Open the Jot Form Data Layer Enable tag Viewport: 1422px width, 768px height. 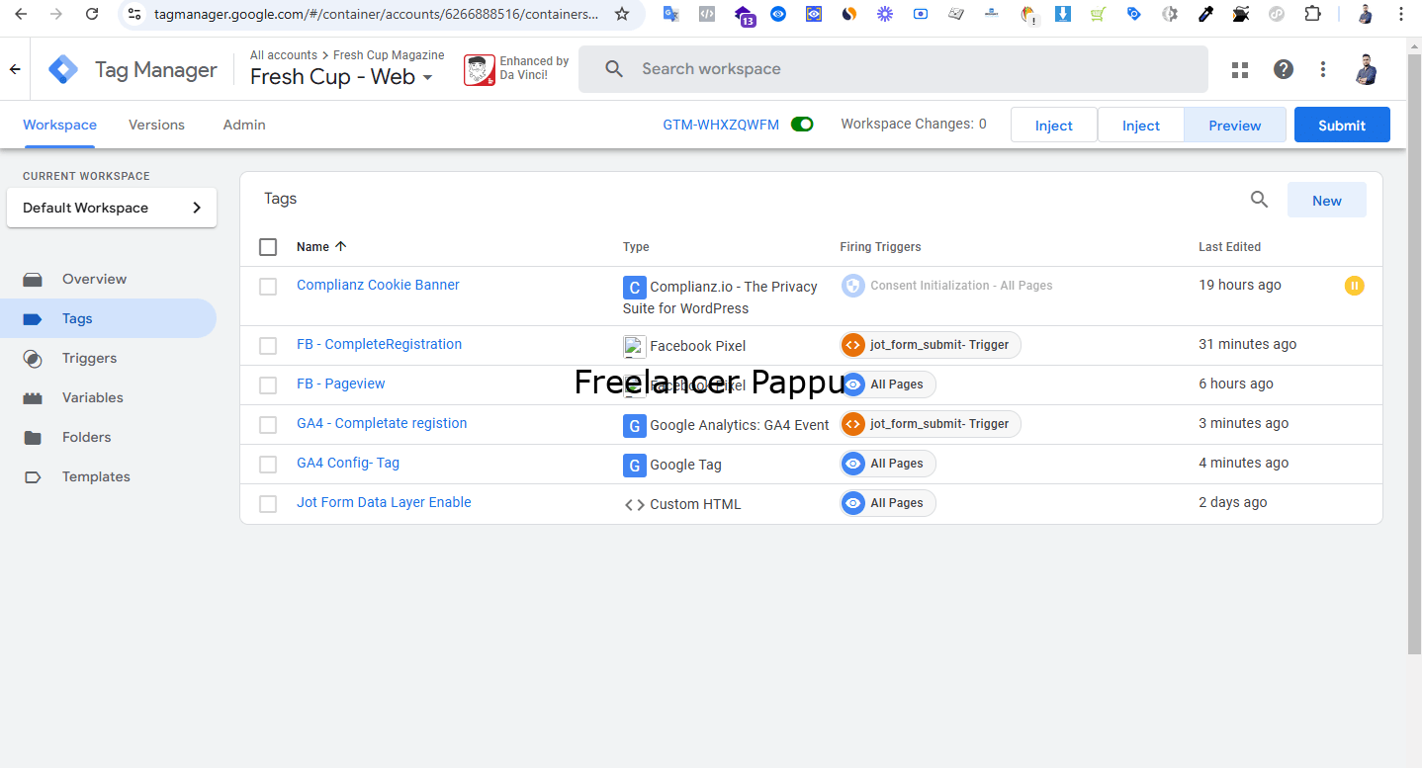click(x=384, y=502)
